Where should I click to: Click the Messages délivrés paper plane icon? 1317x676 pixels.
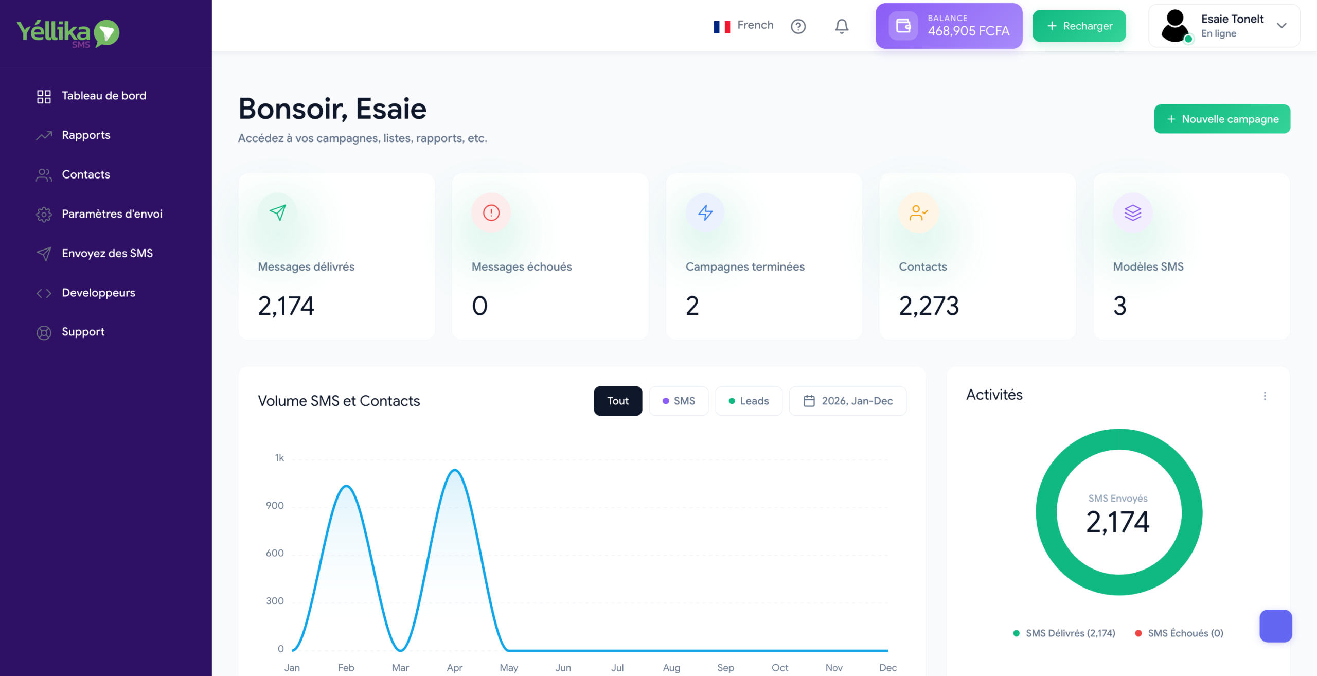(278, 212)
